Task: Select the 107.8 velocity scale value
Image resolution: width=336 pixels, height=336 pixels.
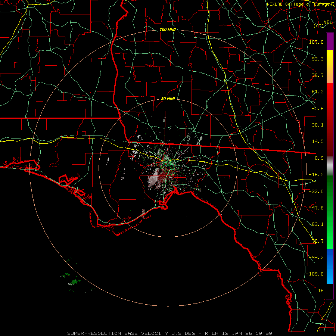Action: click(x=316, y=42)
